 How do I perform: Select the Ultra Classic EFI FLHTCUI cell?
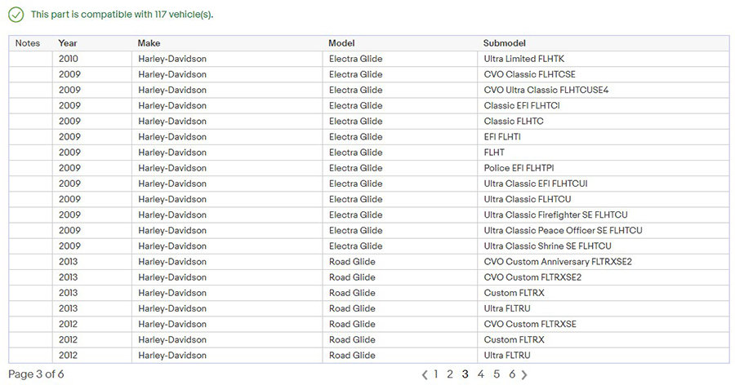(x=604, y=184)
